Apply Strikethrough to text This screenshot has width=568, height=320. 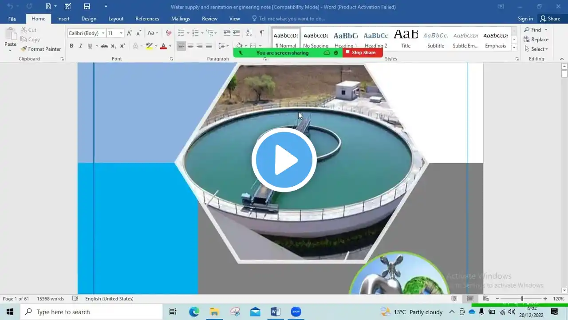[x=104, y=46]
